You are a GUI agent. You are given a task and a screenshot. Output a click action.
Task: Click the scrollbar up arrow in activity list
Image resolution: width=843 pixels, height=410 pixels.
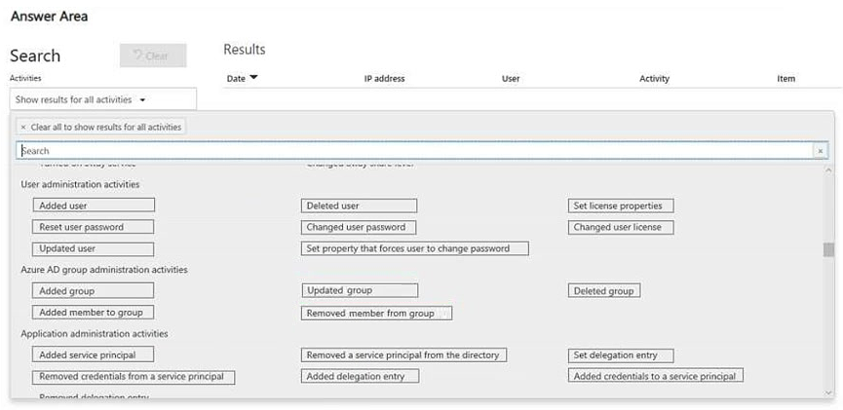tap(828, 170)
